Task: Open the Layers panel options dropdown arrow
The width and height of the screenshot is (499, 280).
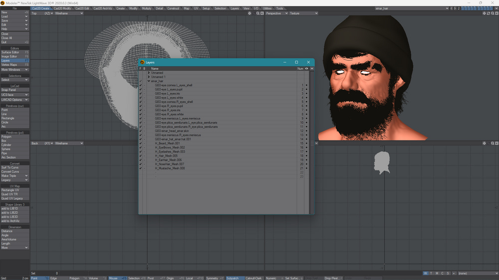Action: click(x=312, y=69)
